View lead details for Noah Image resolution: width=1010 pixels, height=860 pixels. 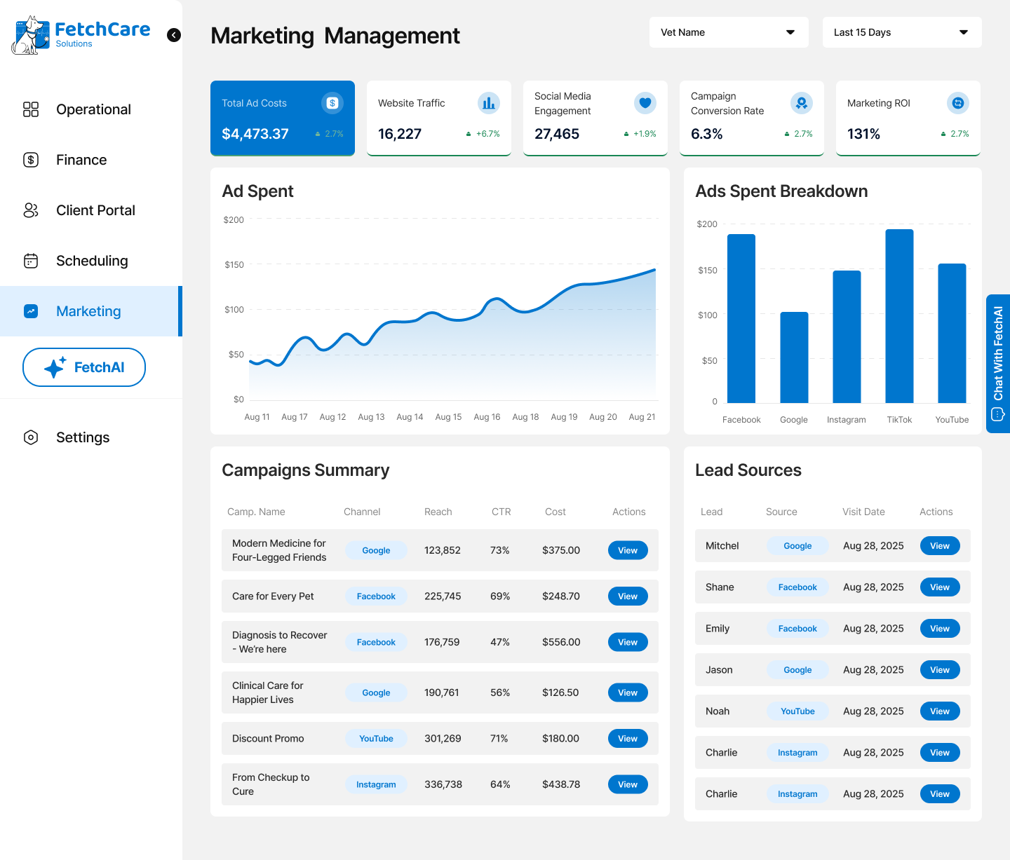coord(939,711)
